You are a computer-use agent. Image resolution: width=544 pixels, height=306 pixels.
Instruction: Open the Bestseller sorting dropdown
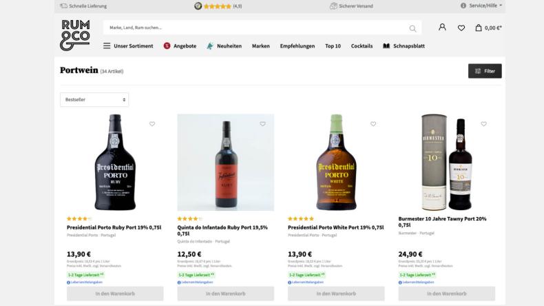[94, 100]
